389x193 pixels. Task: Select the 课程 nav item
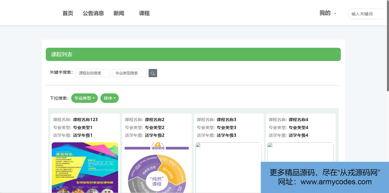pos(144,13)
